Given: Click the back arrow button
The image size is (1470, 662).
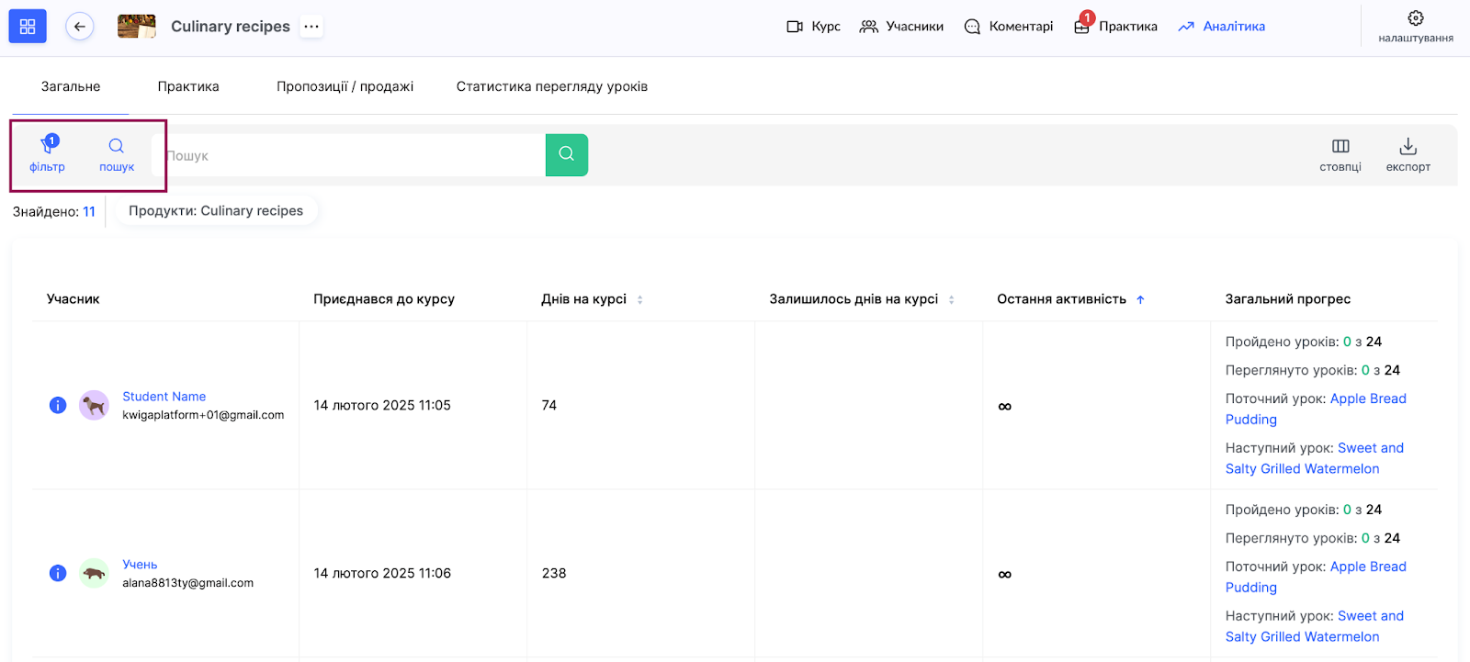Looking at the screenshot, I should pyautogui.click(x=80, y=27).
